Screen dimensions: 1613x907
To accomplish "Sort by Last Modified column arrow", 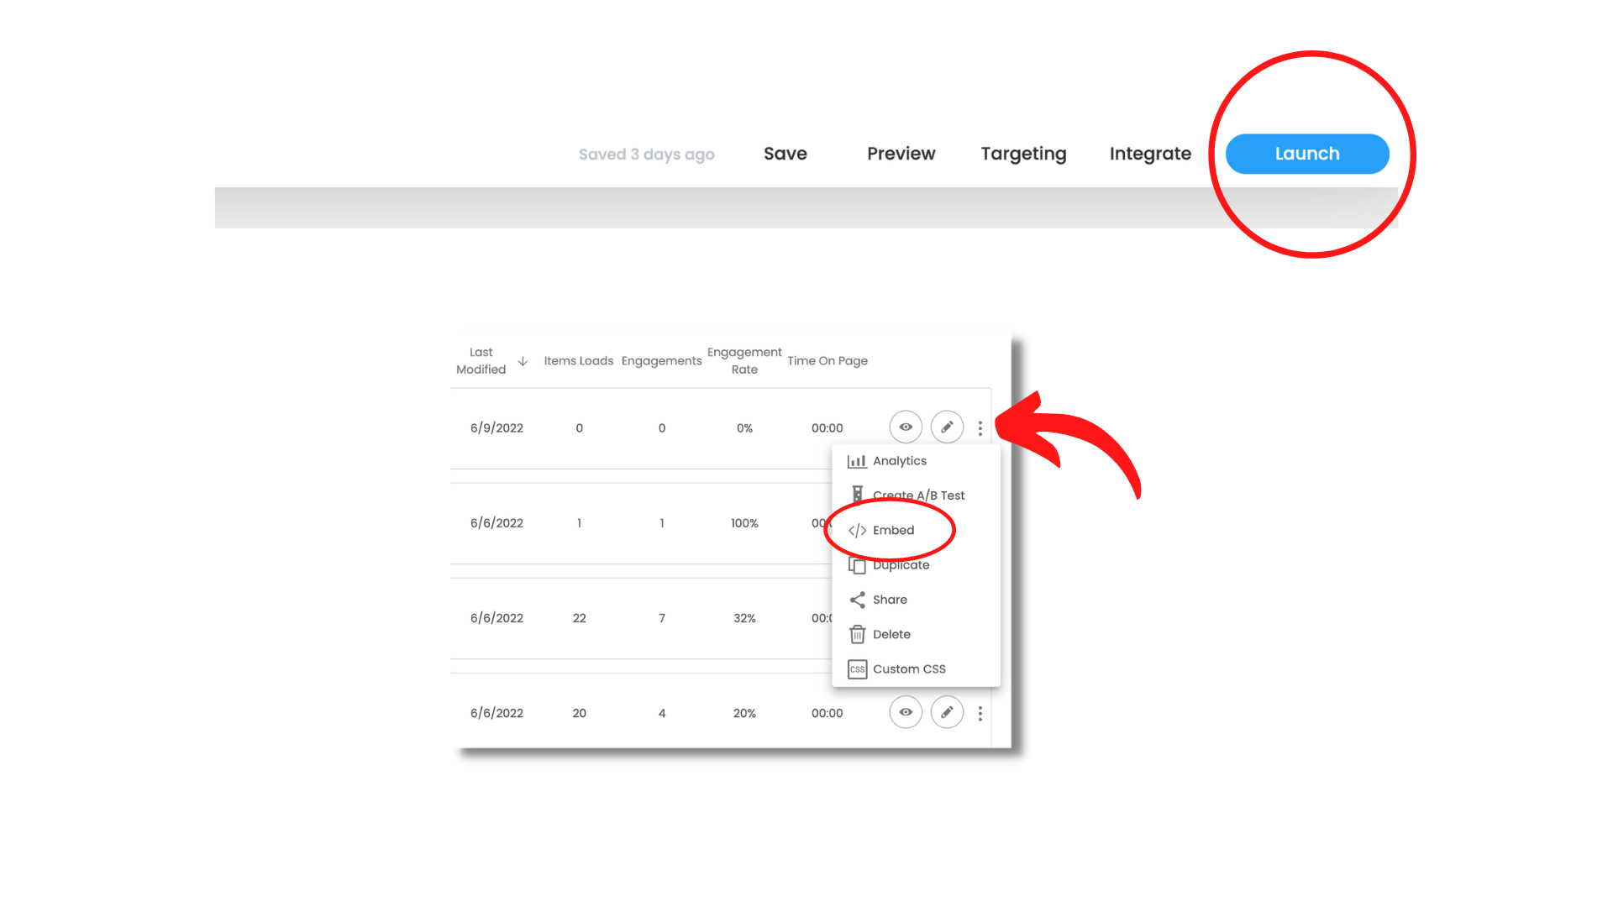I will [523, 361].
